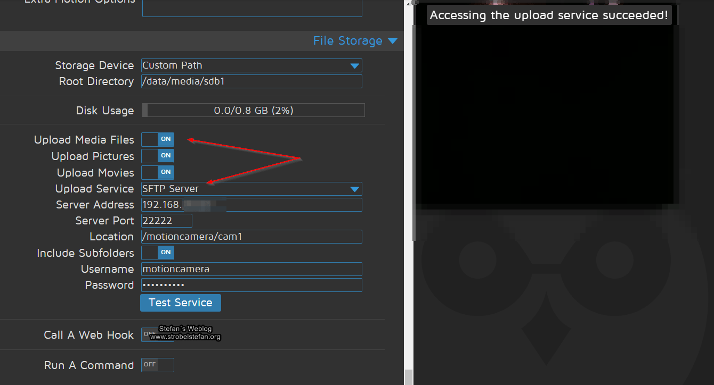Click the Server Port field
This screenshot has width=714, height=385.
pos(166,221)
